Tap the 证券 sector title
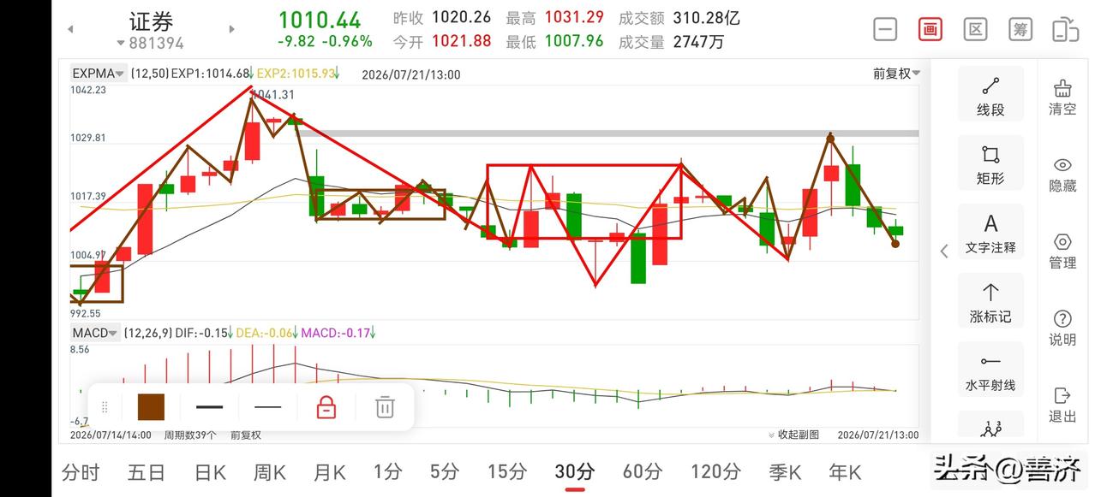This screenshot has width=1095, height=497. pos(151,21)
